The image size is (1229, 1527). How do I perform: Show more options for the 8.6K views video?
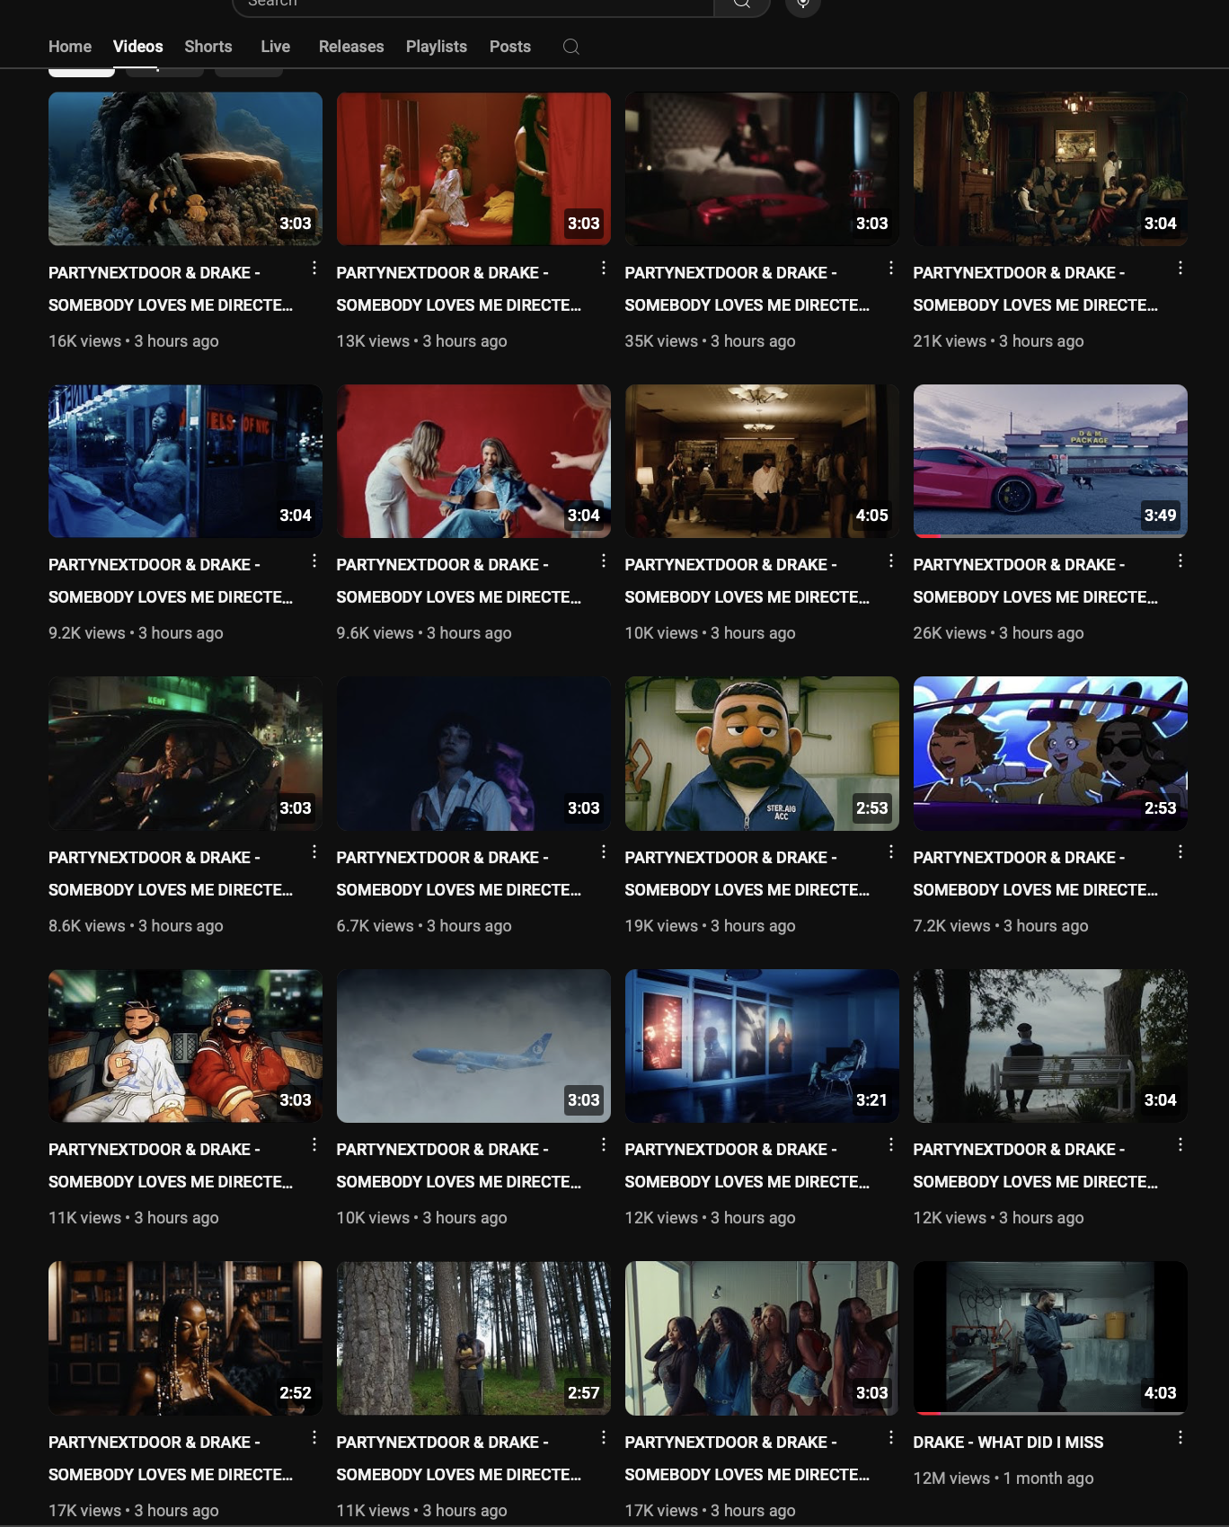click(x=314, y=852)
